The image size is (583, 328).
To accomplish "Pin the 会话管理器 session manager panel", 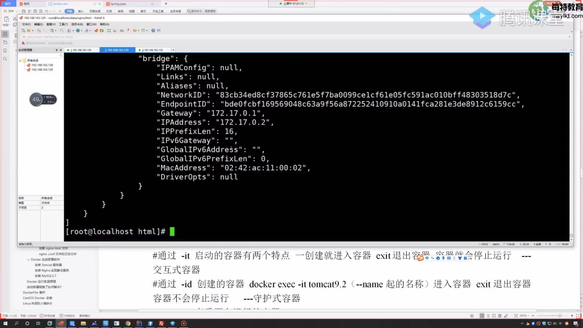I will click(x=56, y=50).
